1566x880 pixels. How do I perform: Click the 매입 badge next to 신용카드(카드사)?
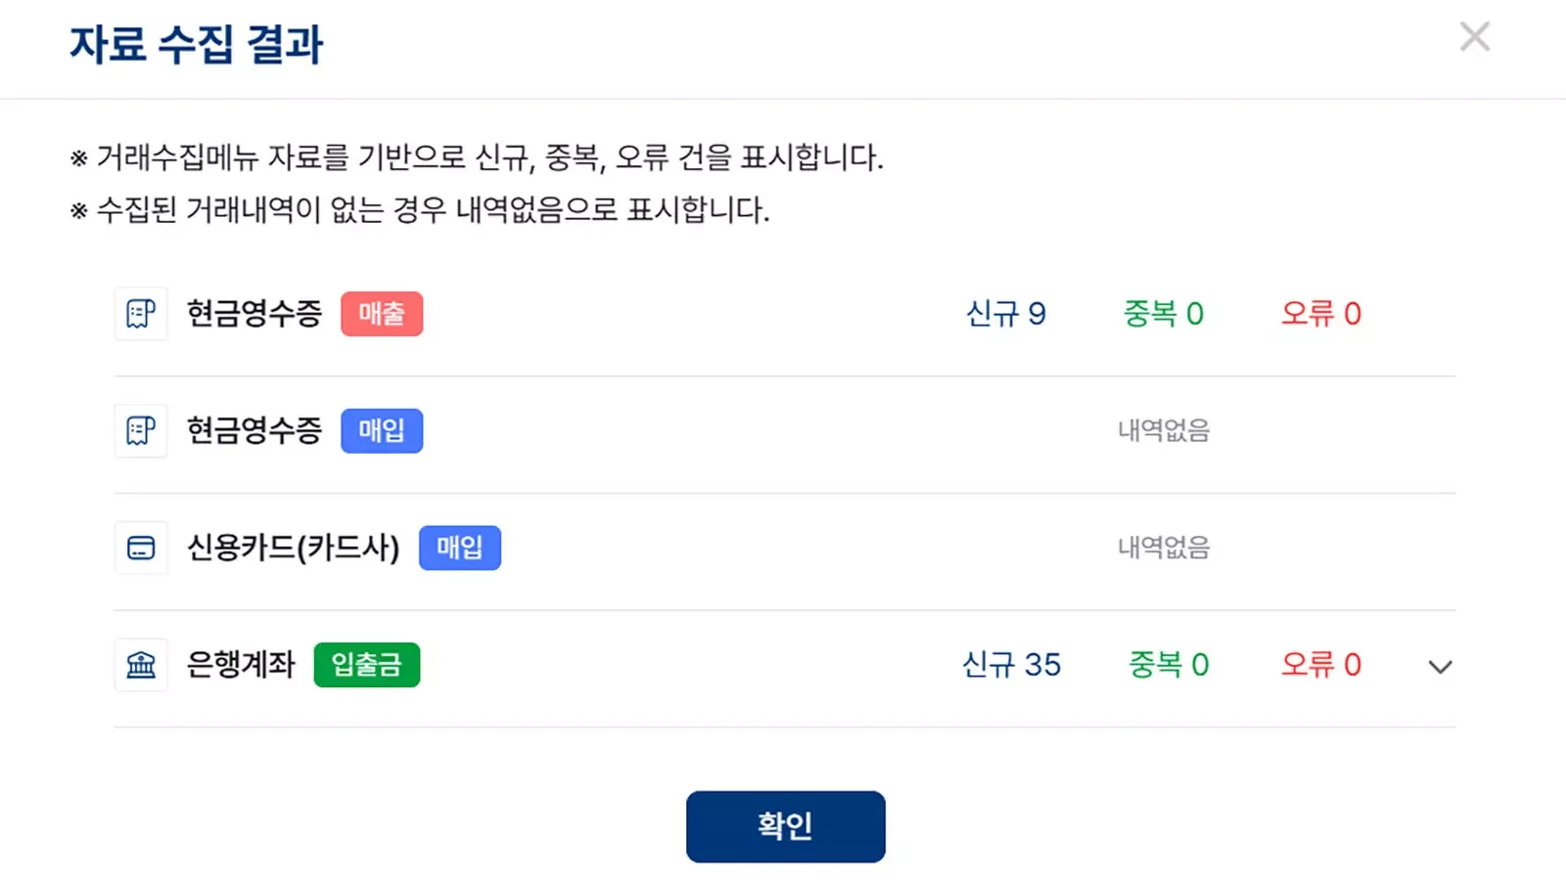click(460, 548)
